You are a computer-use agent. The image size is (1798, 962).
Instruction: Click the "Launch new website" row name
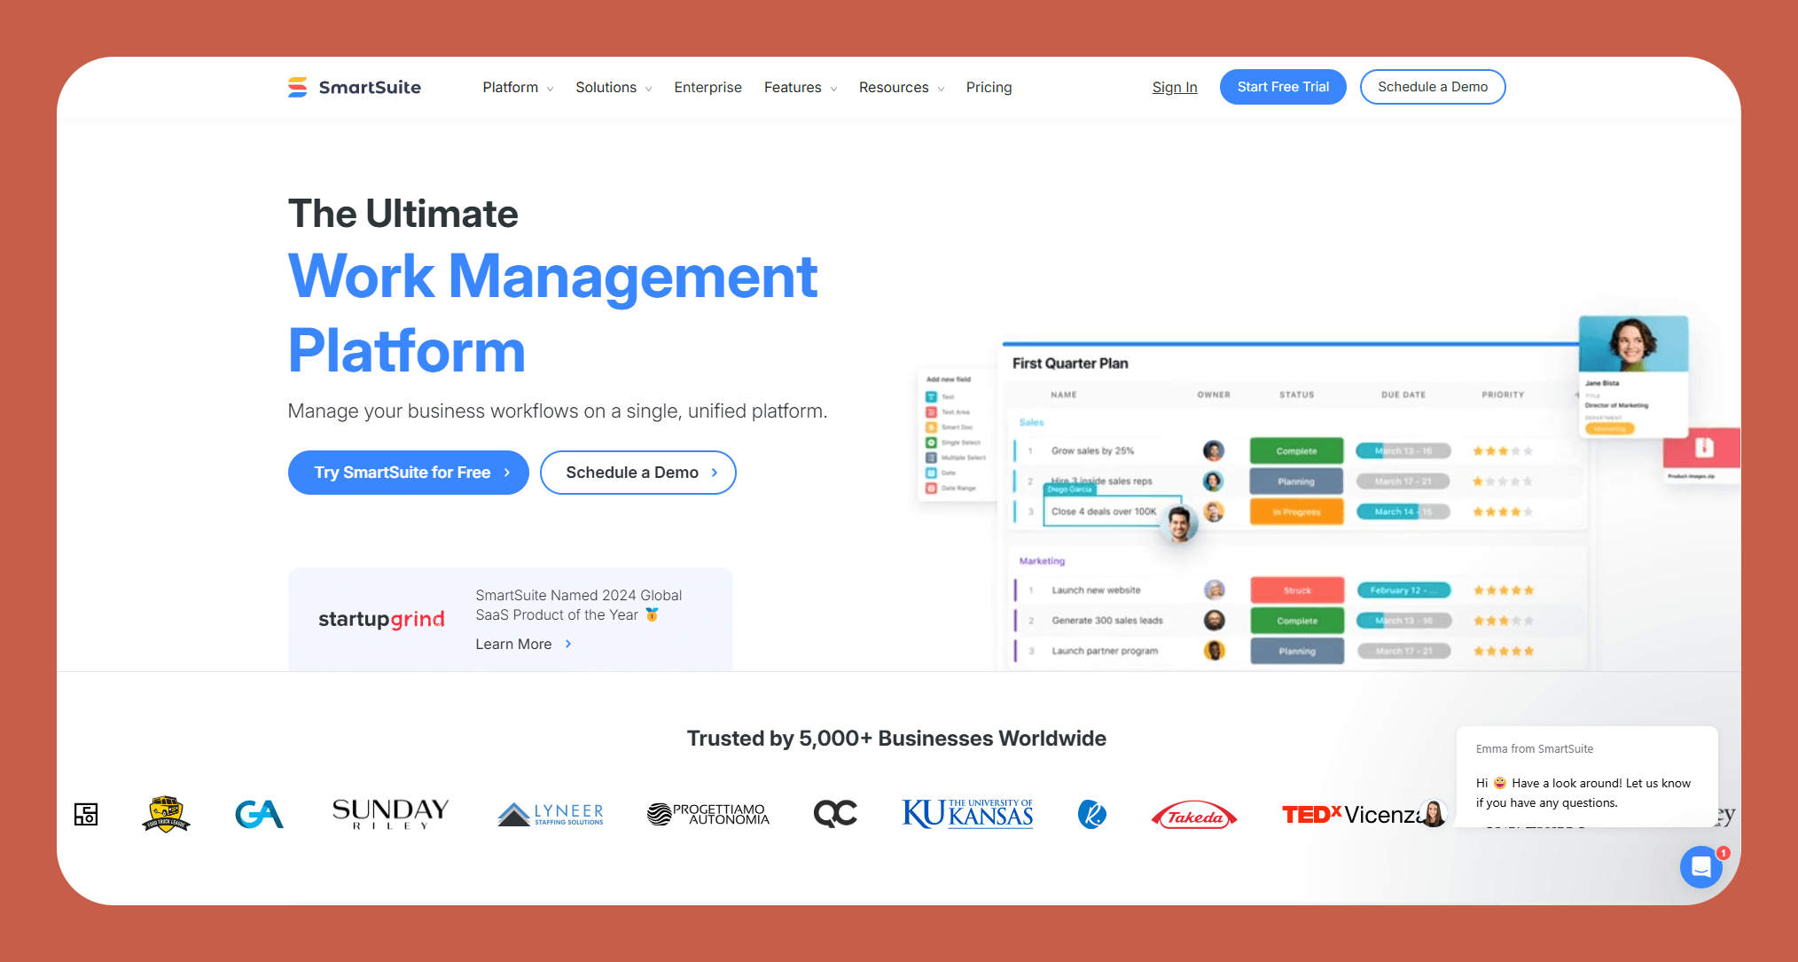(1096, 590)
